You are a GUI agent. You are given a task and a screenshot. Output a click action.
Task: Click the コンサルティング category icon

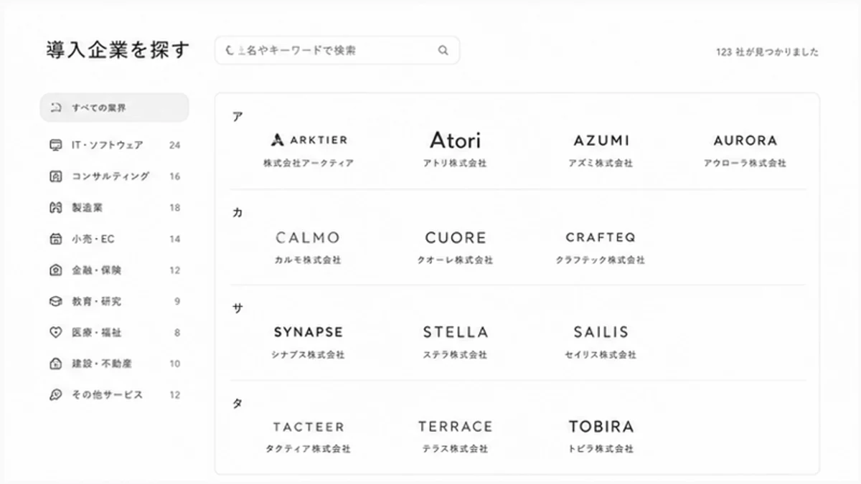point(55,176)
